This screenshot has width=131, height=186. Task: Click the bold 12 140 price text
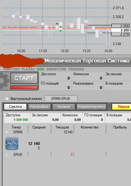[x=34, y=144]
